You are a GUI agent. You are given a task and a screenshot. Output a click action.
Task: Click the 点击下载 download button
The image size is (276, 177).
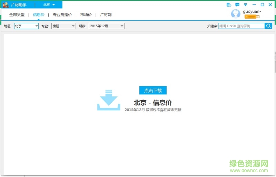(x=153, y=91)
